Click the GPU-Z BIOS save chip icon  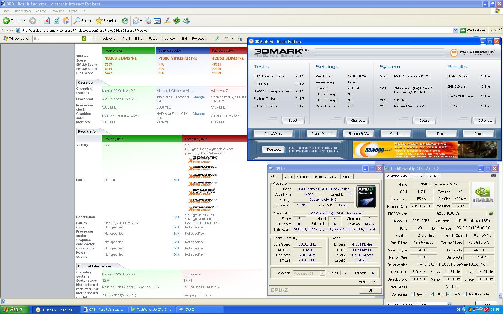pyautogui.click(x=491, y=214)
